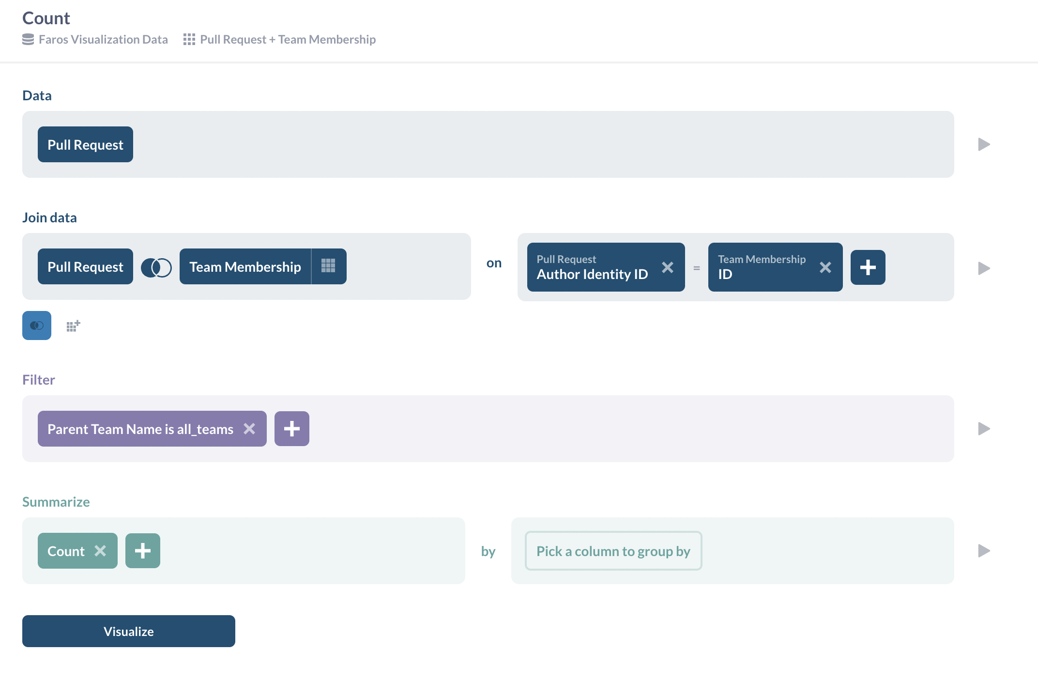Preview the Summarize step results
The width and height of the screenshot is (1038, 682).
click(984, 551)
